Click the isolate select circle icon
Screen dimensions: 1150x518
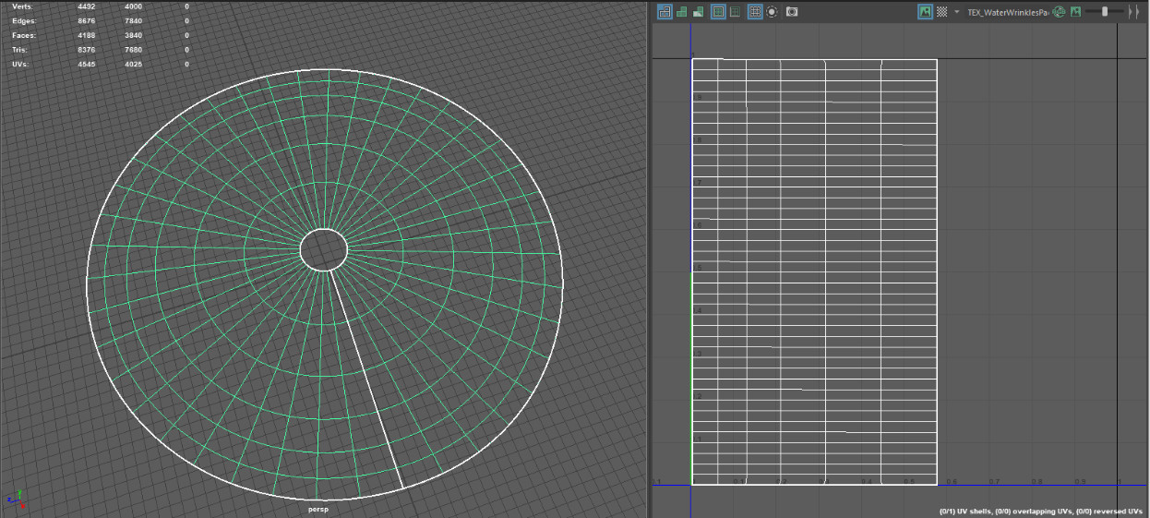tap(771, 12)
